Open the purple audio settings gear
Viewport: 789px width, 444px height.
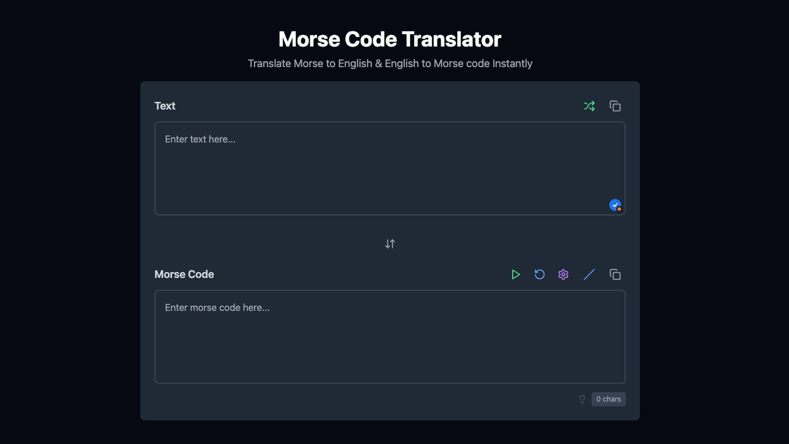[563, 275]
